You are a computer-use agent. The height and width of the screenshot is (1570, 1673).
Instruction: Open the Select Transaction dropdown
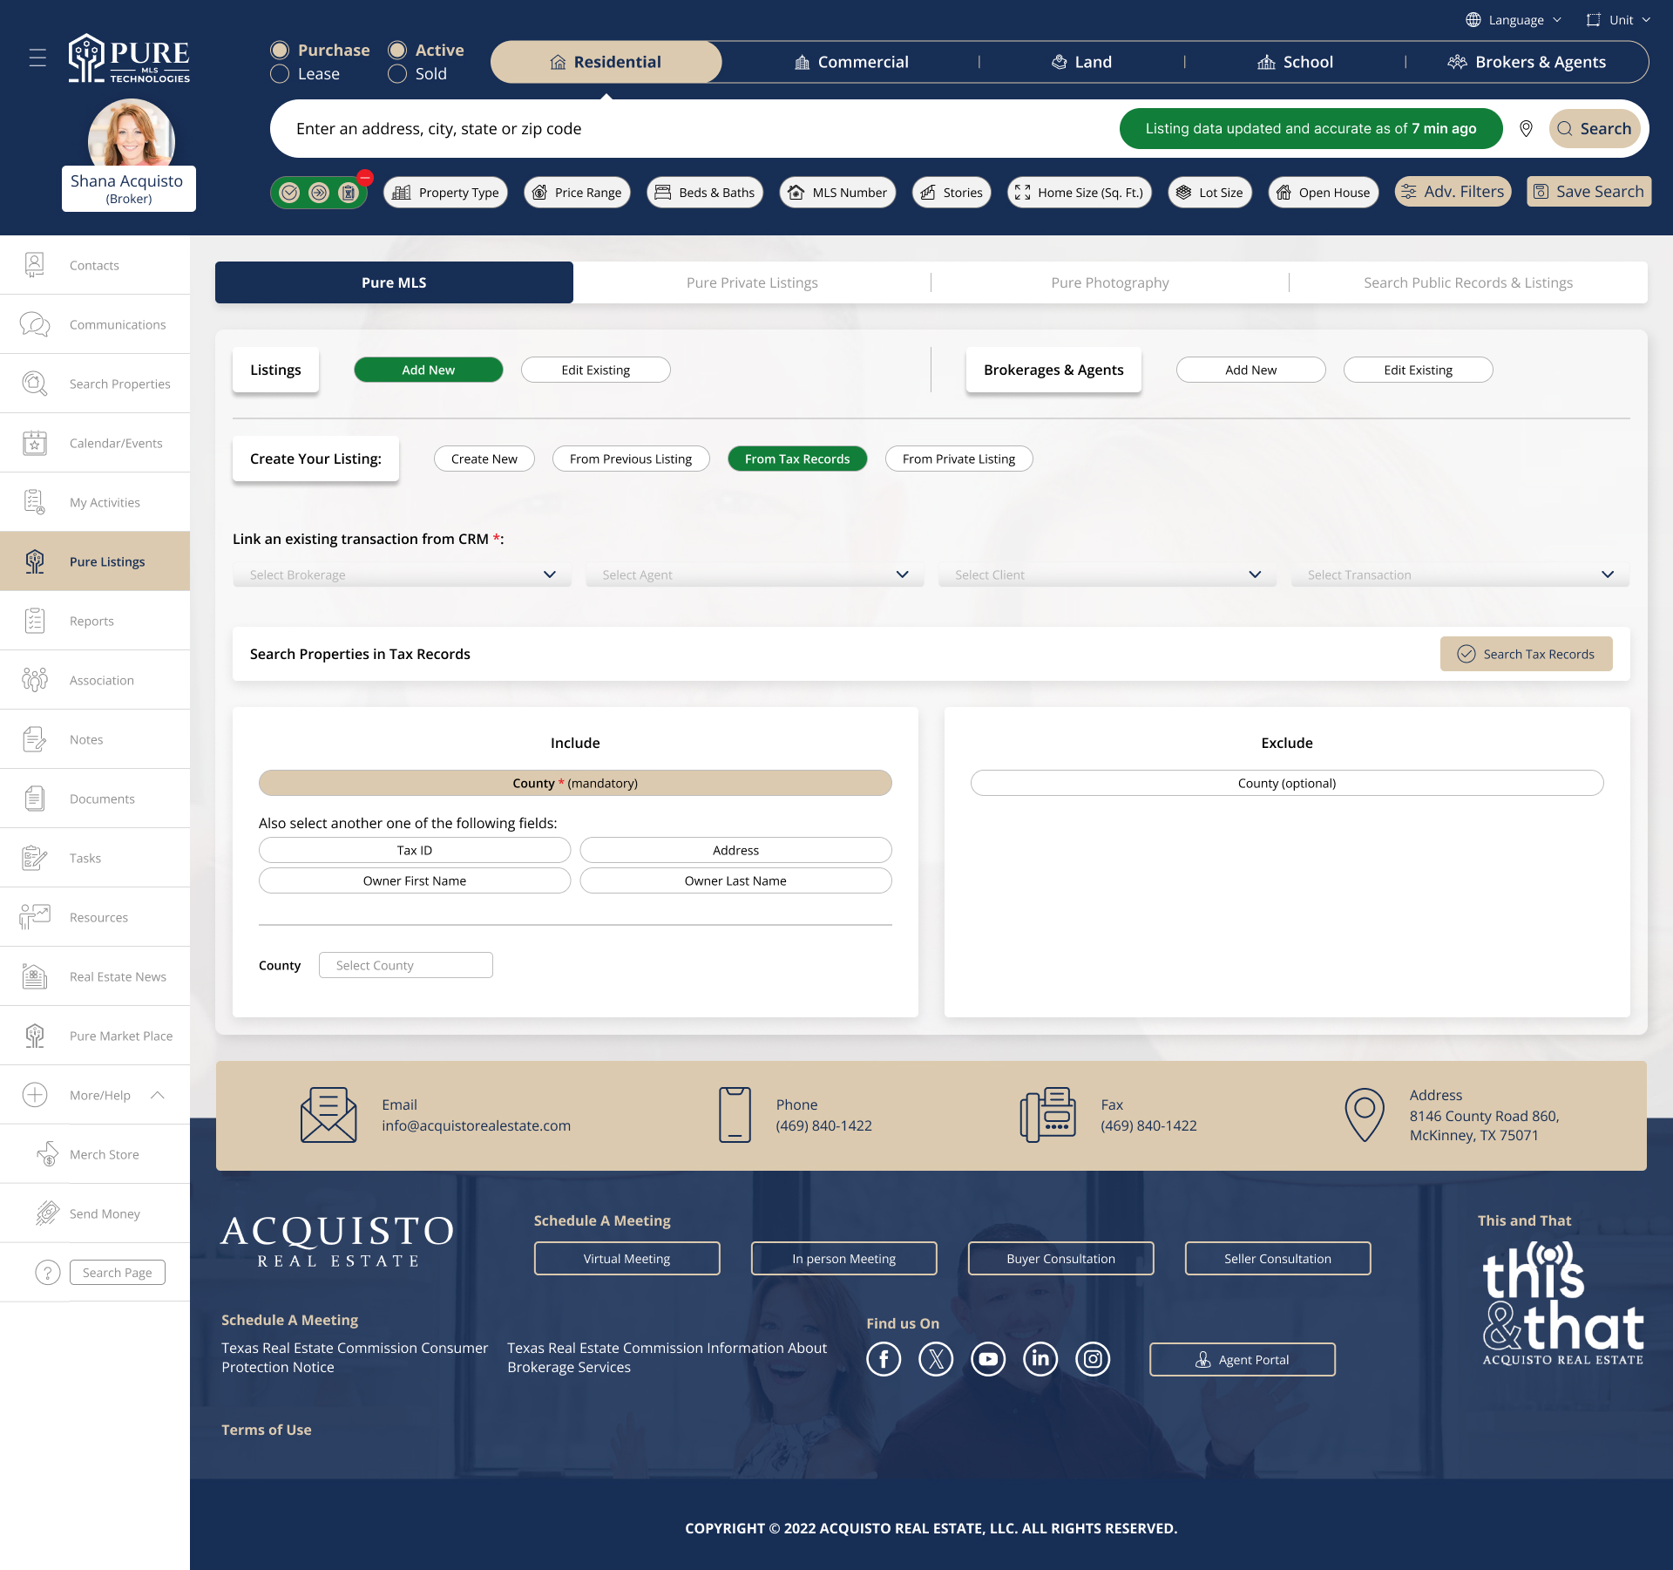pos(1460,575)
